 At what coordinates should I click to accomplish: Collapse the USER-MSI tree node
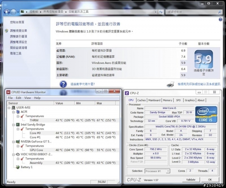click(9, 108)
